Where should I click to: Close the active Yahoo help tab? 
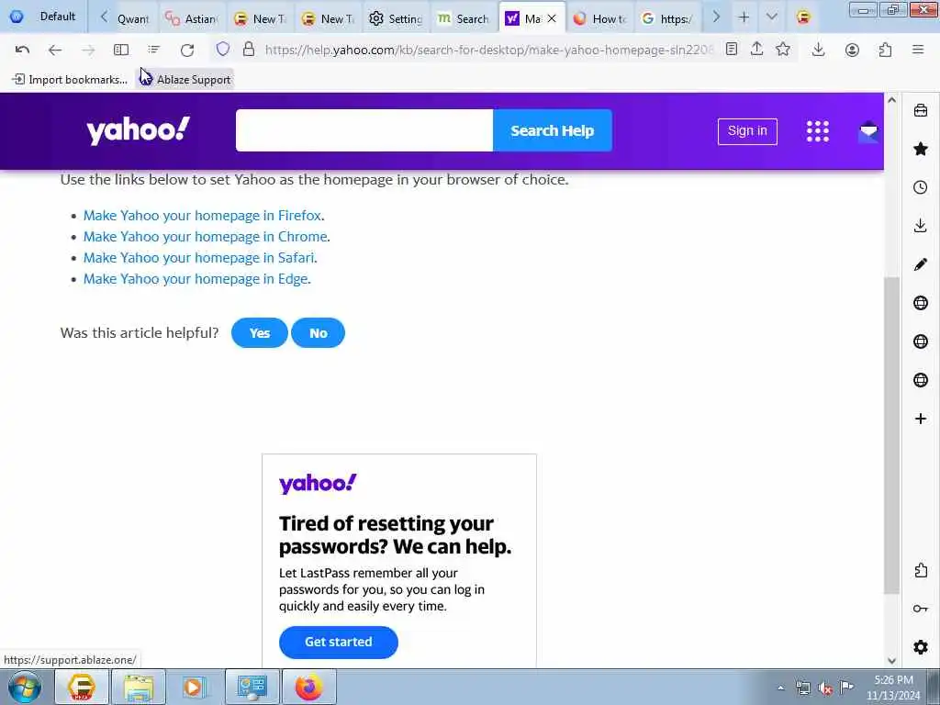[552, 18]
